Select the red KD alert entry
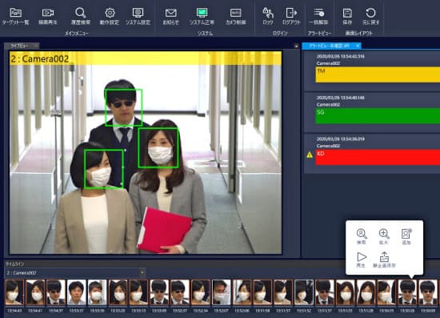Image resolution: width=440 pixels, height=318 pixels. pyautogui.click(x=378, y=157)
